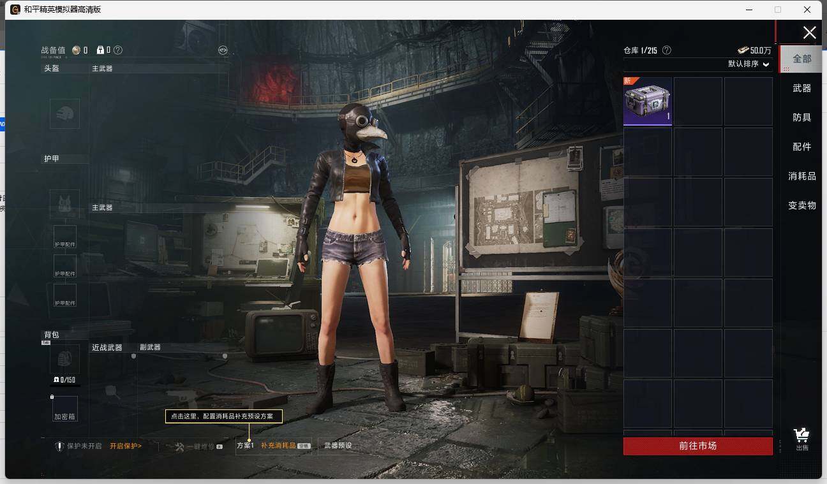This screenshot has height=484, width=827.
Task: Switch to the 配件 category tab
Action: pos(802,147)
